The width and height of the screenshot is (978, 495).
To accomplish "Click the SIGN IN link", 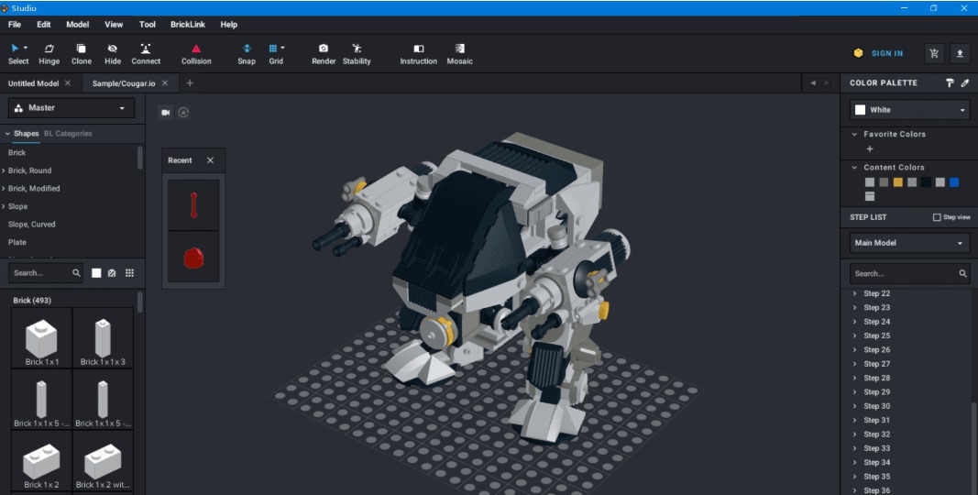I will pos(887,53).
